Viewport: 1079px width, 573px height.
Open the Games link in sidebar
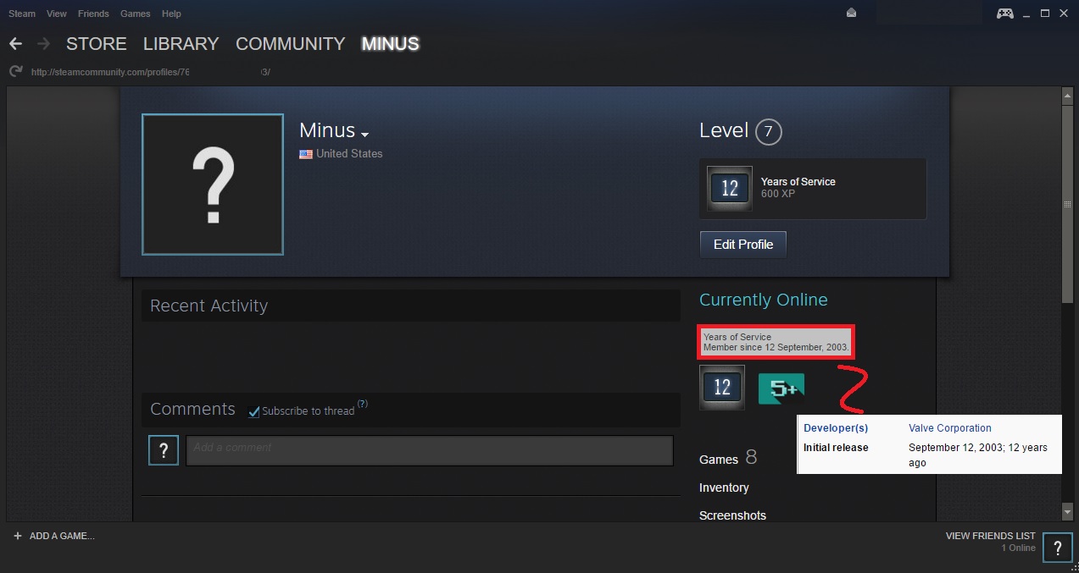[719, 460]
